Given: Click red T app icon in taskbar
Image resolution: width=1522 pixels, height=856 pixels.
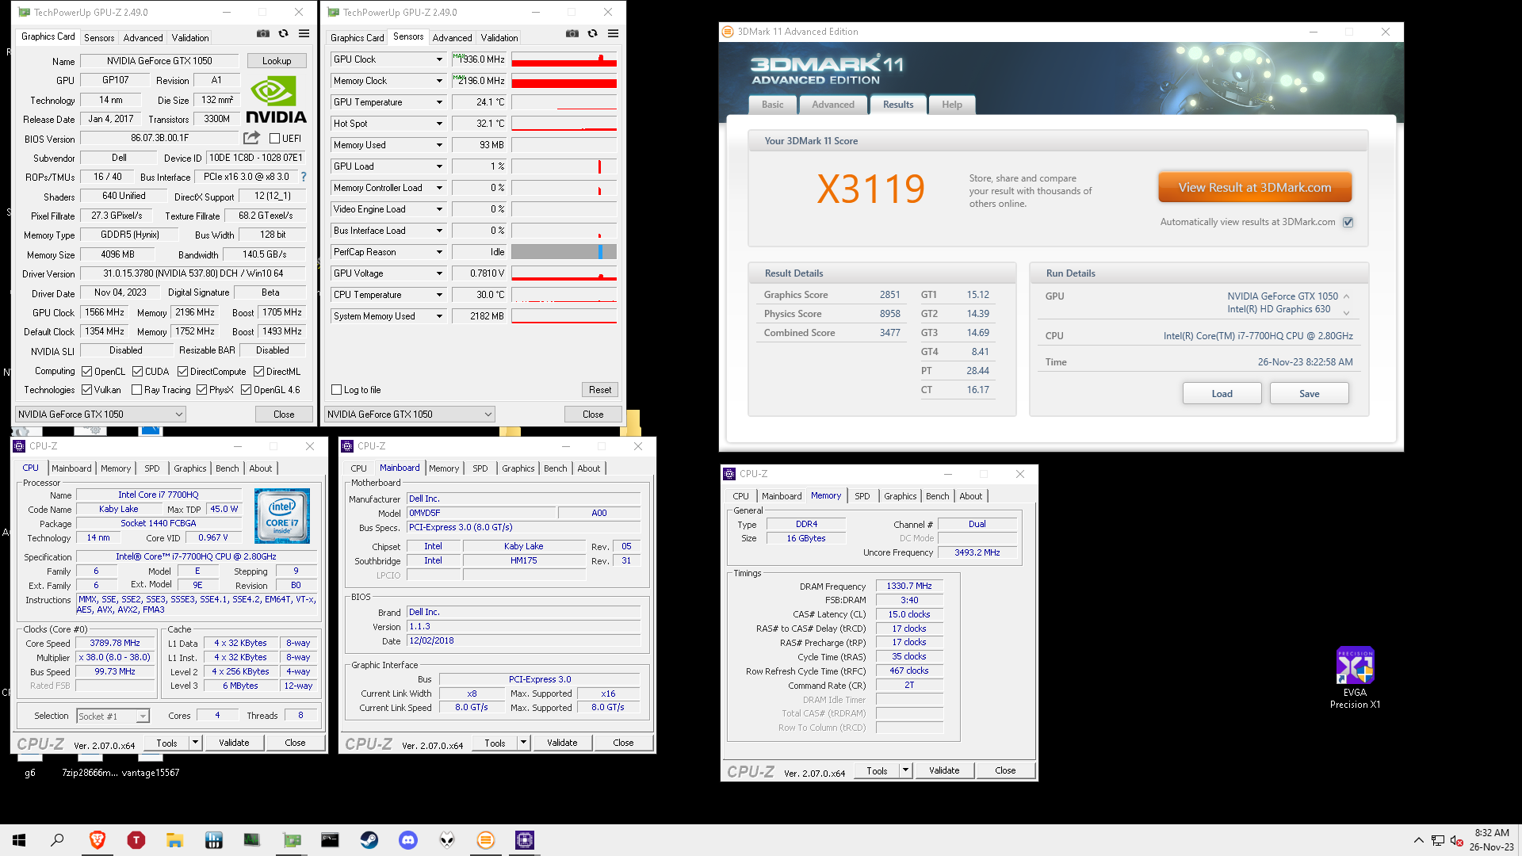Looking at the screenshot, I should (x=136, y=840).
